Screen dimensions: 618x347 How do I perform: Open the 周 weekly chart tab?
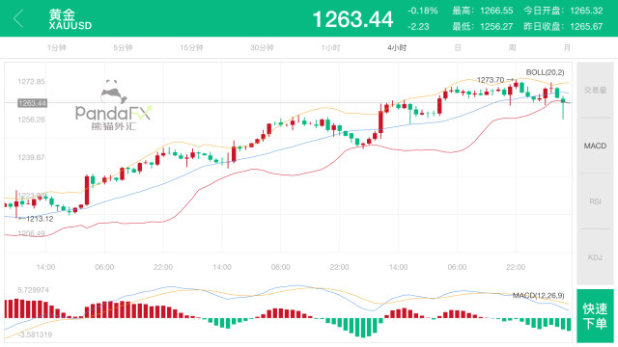(x=512, y=48)
